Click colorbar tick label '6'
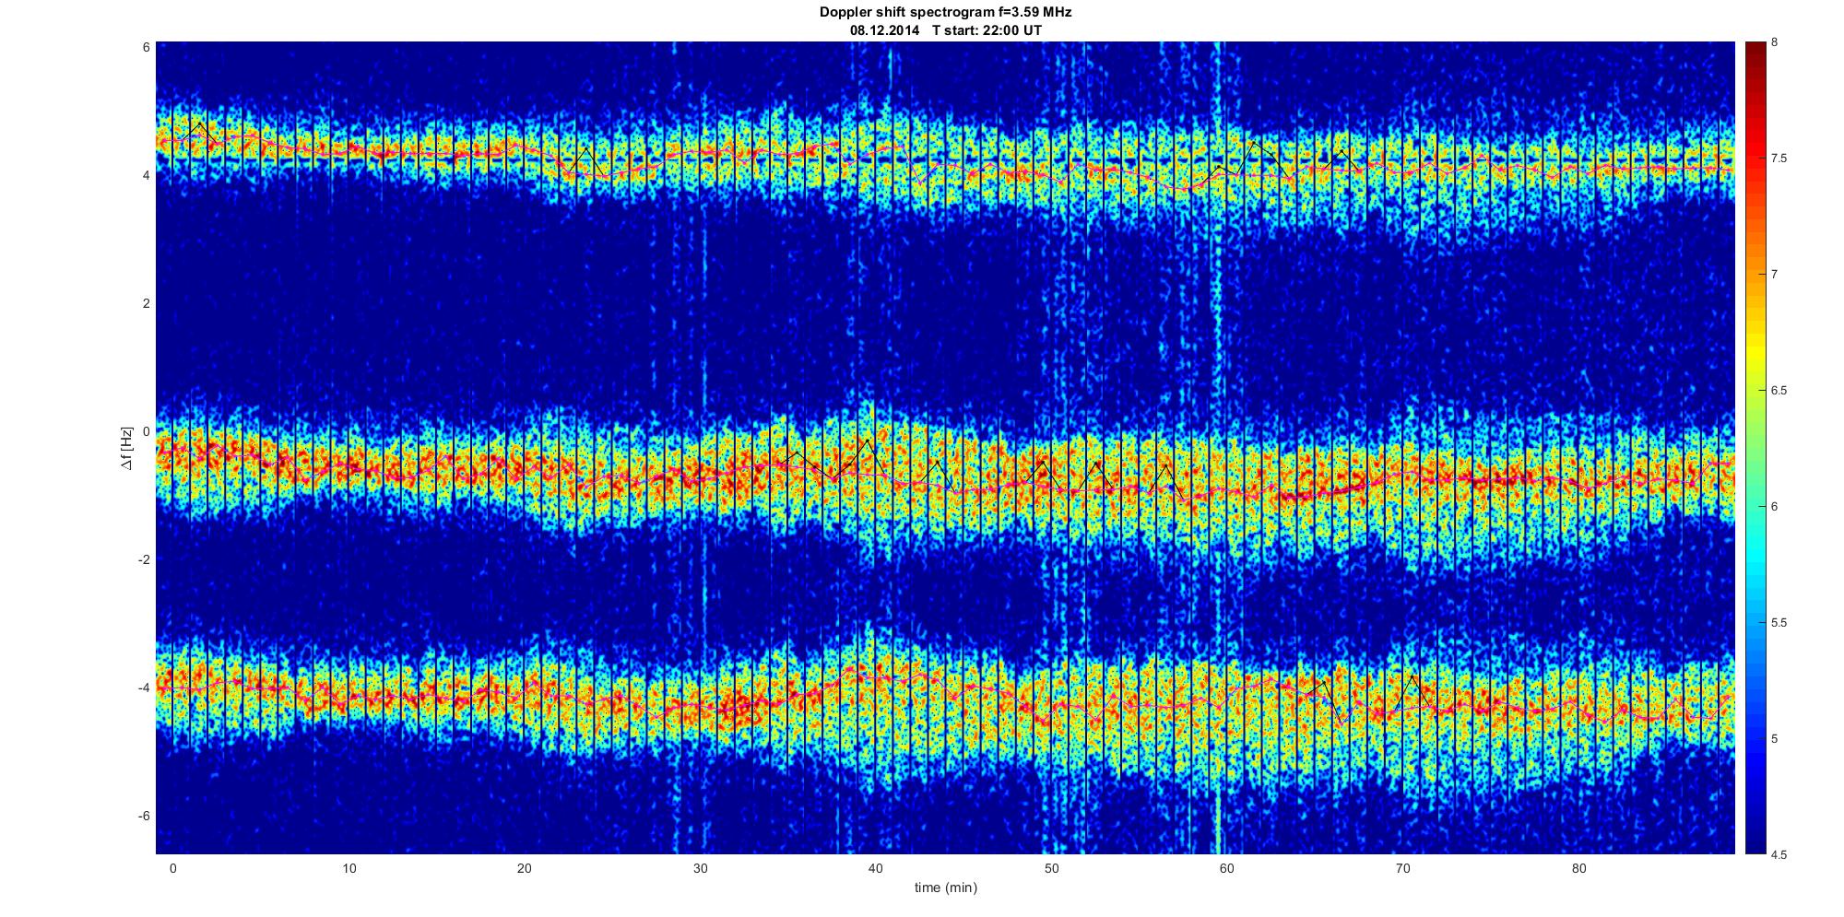Image resolution: width=1844 pixels, height=917 pixels. 1775,507
